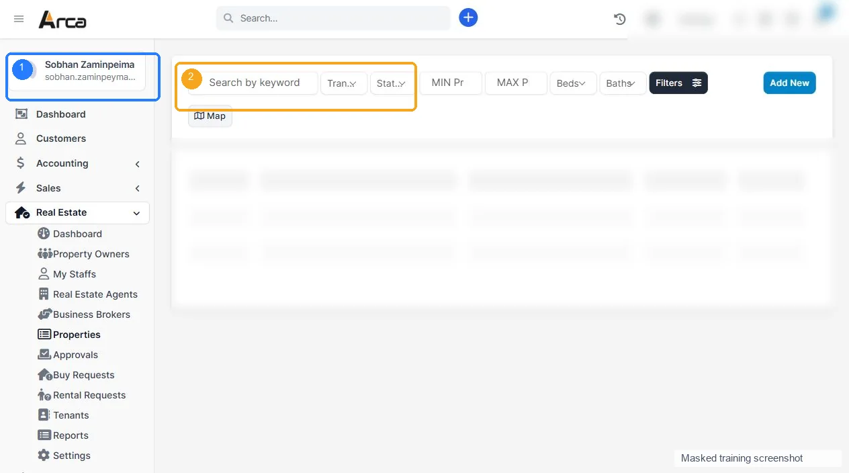Click the Add New button
849x473 pixels.
coord(789,83)
